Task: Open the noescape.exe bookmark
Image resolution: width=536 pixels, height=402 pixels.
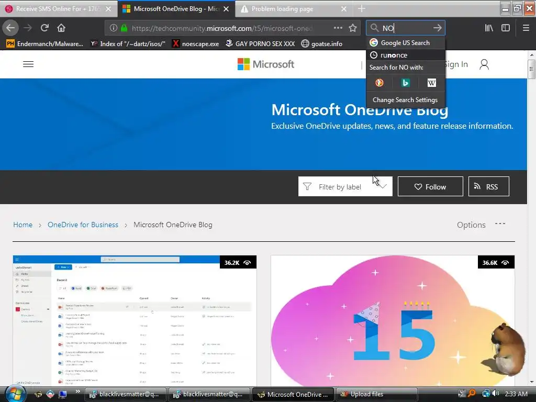Action: 195,44
